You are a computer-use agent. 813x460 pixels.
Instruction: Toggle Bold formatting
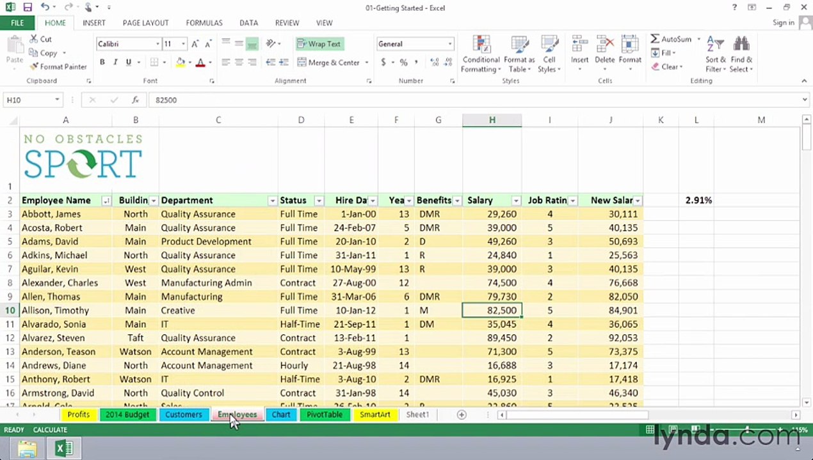click(x=102, y=63)
